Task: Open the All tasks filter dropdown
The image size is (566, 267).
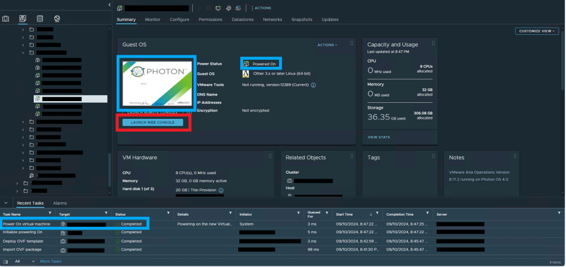Action: (x=24, y=261)
